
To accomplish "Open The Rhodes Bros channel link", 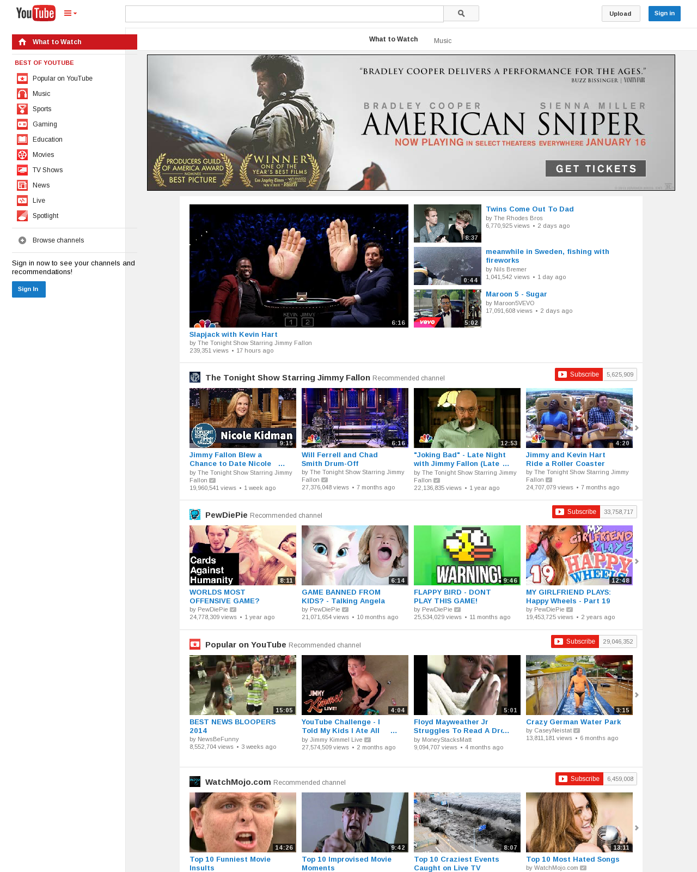I will [x=518, y=218].
